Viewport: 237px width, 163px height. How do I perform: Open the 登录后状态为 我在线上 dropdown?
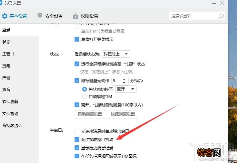click(x=116, y=54)
